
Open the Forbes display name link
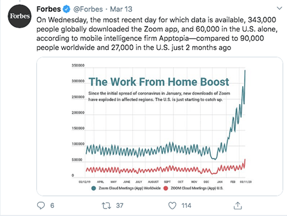(49, 9)
